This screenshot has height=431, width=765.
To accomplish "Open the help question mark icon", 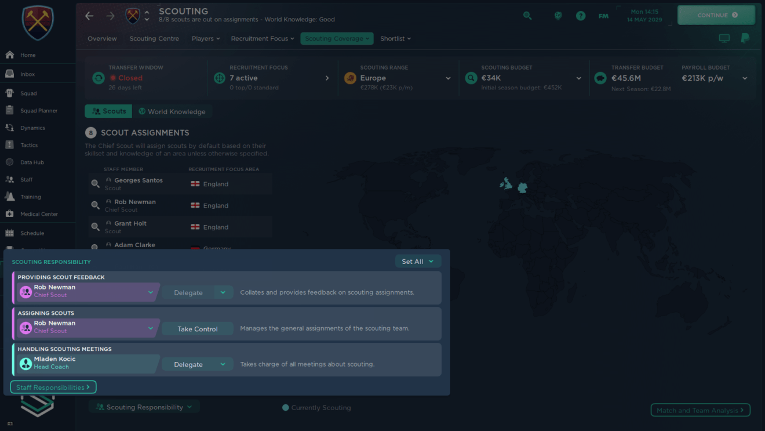I will 580,16.
